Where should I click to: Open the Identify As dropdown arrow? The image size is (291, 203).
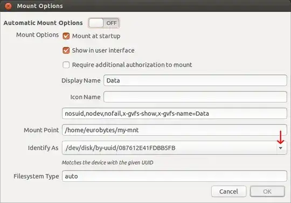coord(280,148)
